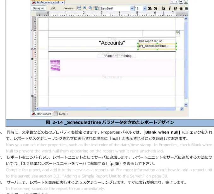This screenshot has width=214, height=194.
Task: Click the horizontal scrollbar thumb
Action: [108, 109]
